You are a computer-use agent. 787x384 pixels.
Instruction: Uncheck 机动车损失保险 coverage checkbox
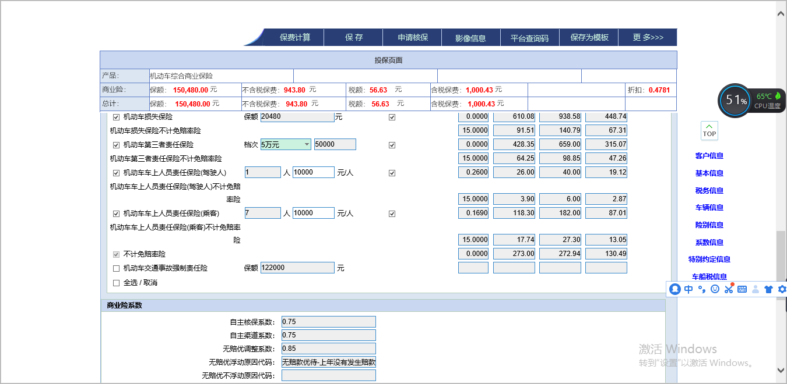click(116, 117)
